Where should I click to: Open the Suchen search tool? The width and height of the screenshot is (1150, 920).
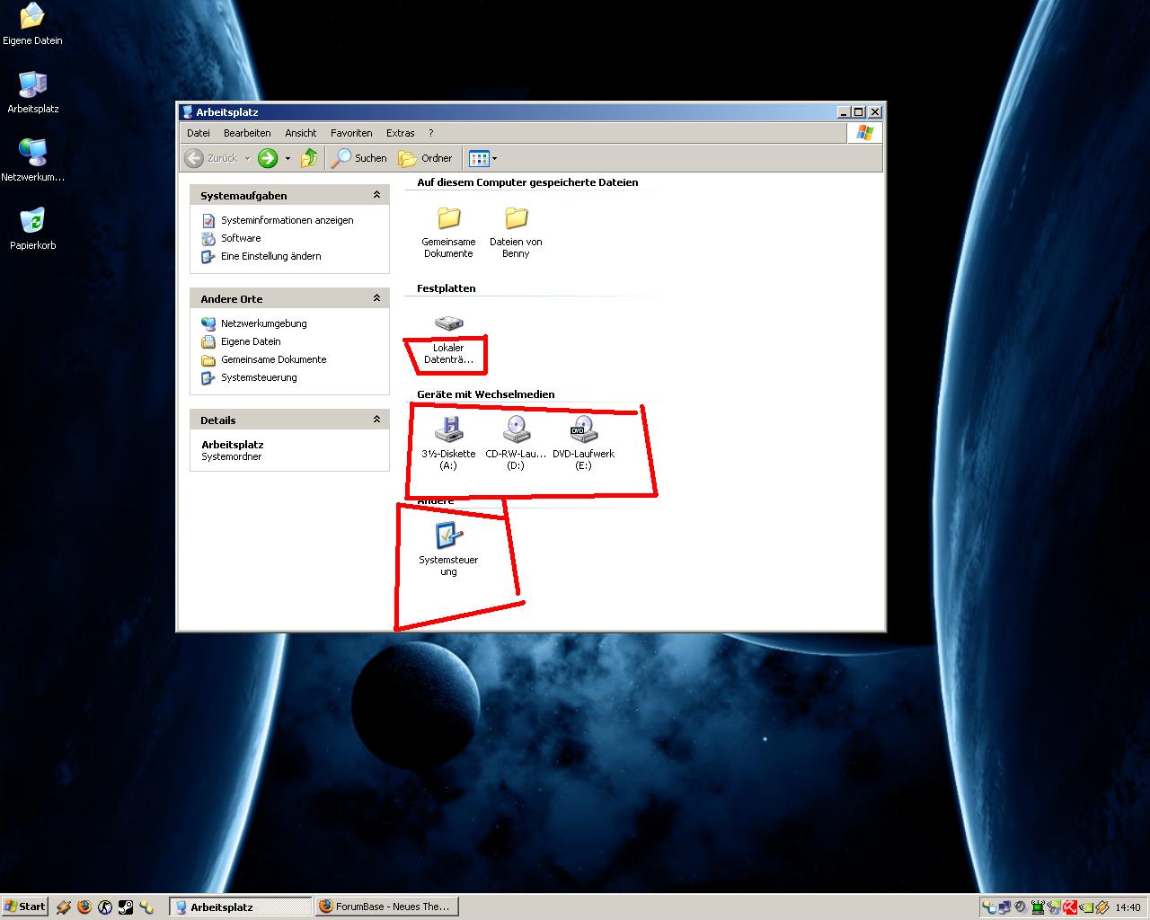pos(359,158)
